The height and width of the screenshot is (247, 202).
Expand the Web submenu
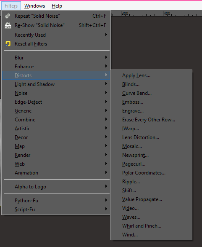coord(56,164)
